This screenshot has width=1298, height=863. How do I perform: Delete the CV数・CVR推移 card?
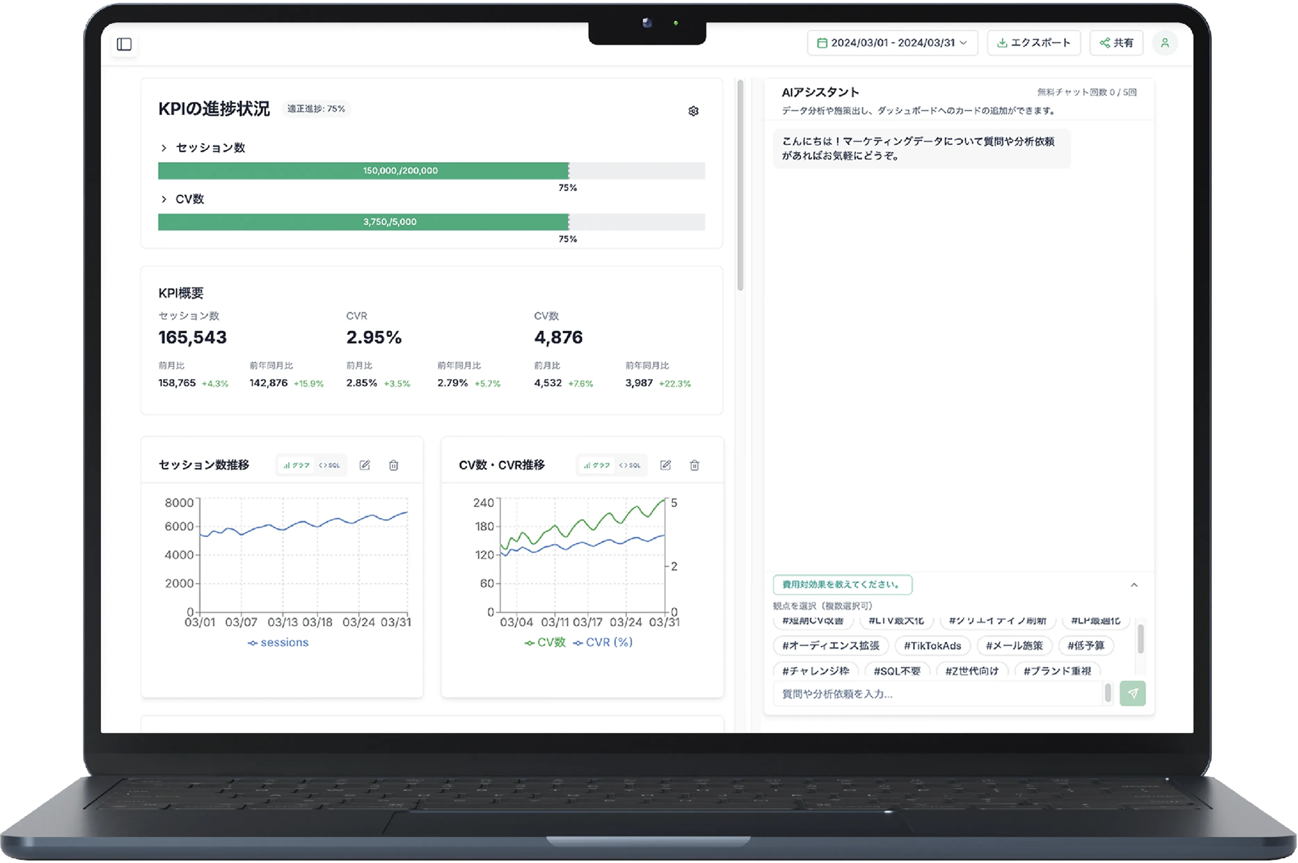point(694,465)
